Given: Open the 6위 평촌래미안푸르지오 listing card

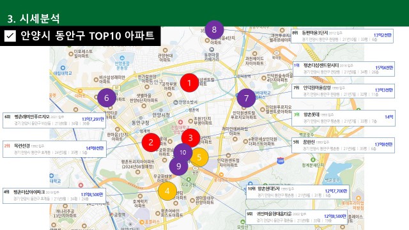Looking at the screenshot, I should 54,120.
